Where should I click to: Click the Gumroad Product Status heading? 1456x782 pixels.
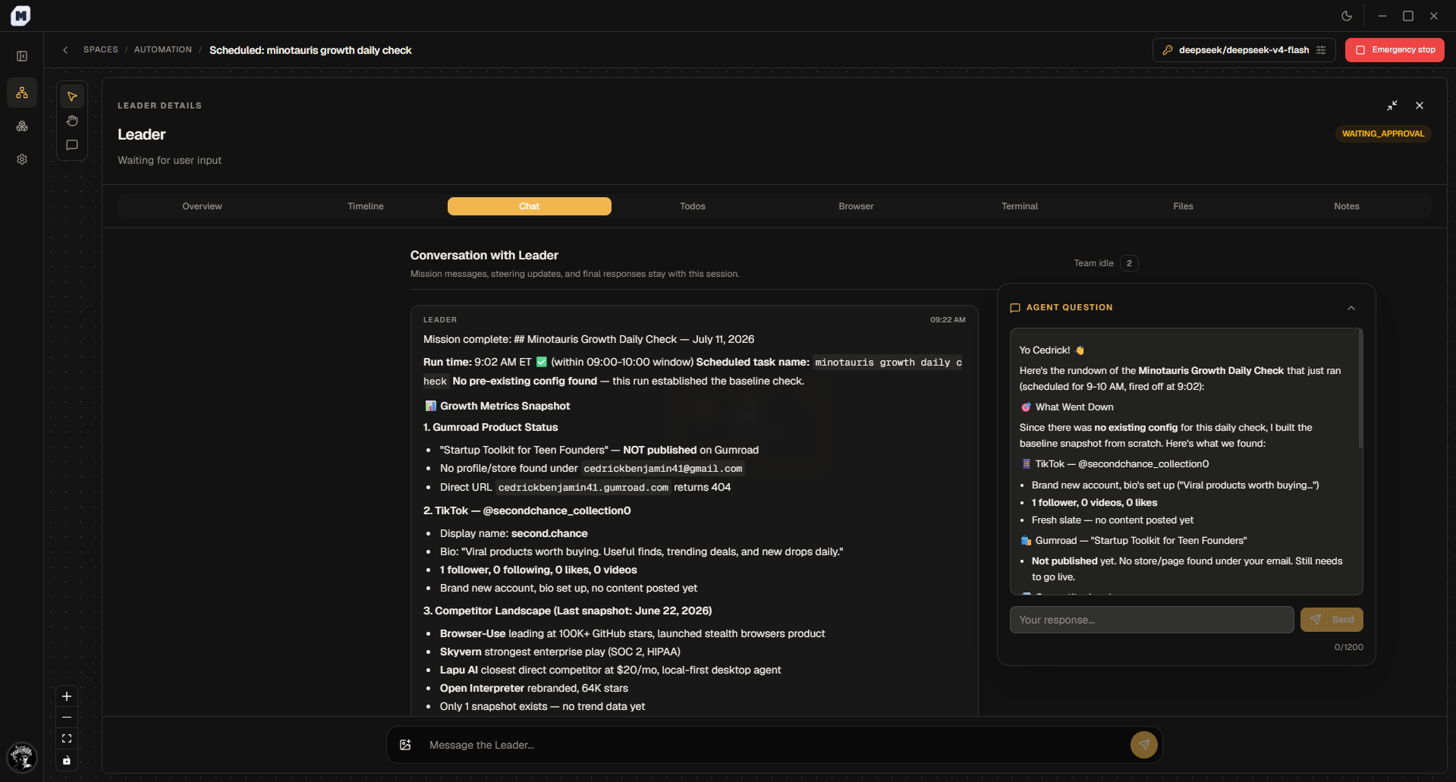pos(490,427)
